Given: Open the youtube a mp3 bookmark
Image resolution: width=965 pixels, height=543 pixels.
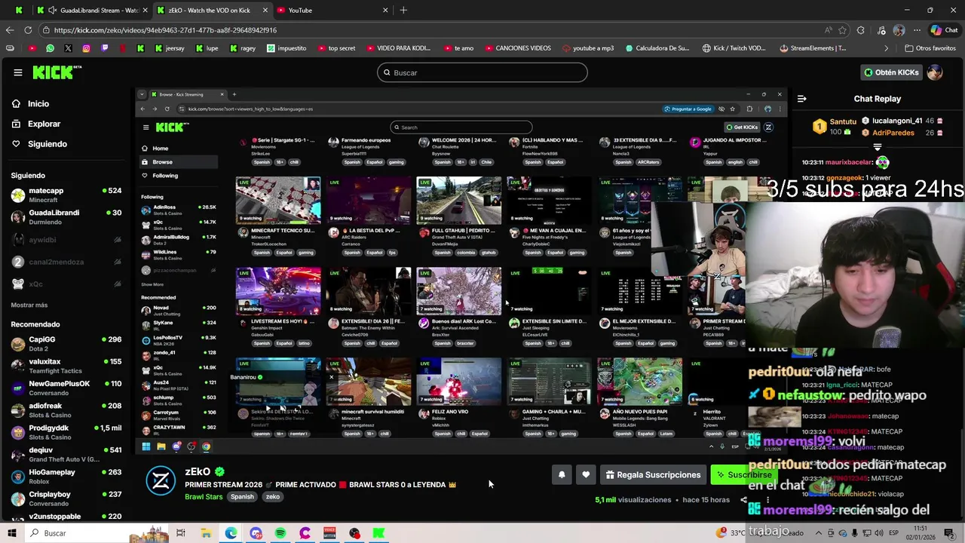Looking at the screenshot, I should click(x=588, y=48).
